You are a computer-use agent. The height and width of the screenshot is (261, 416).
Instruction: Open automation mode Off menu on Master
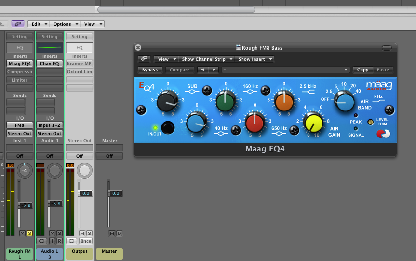(x=109, y=156)
